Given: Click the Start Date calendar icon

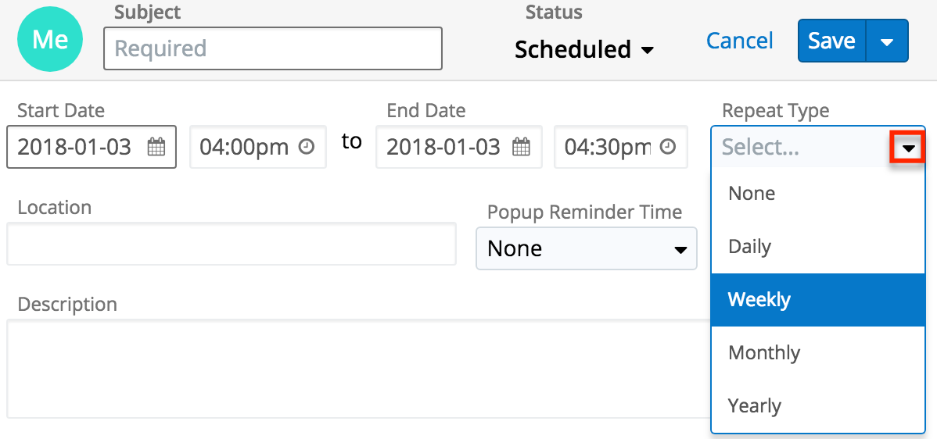Looking at the screenshot, I should (x=156, y=147).
